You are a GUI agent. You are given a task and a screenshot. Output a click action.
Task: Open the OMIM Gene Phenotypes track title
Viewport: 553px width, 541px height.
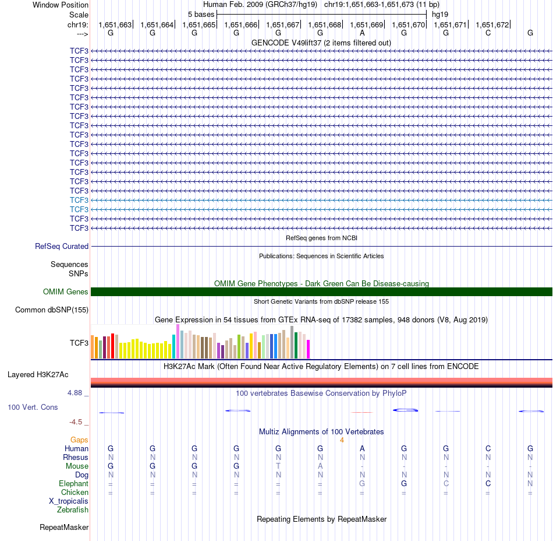pos(321,283)
